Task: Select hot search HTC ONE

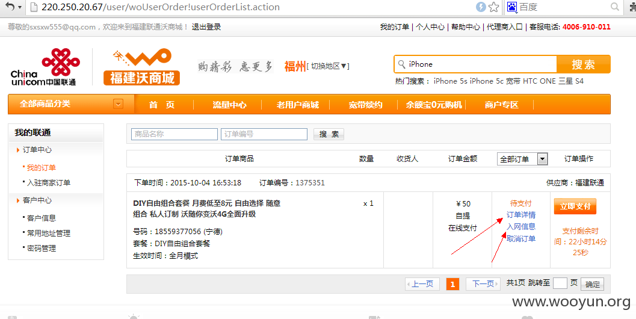Action: [539, 81]
